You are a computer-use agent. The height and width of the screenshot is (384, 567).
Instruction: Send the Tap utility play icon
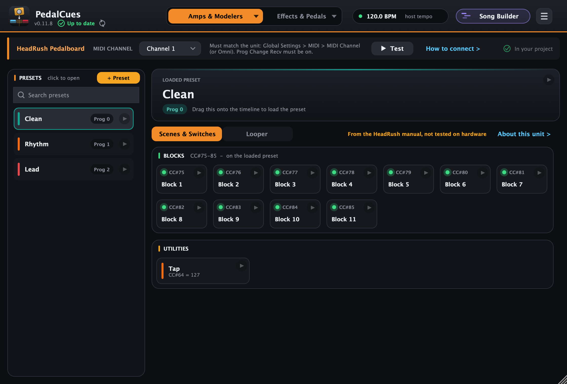tap(241, 266)
